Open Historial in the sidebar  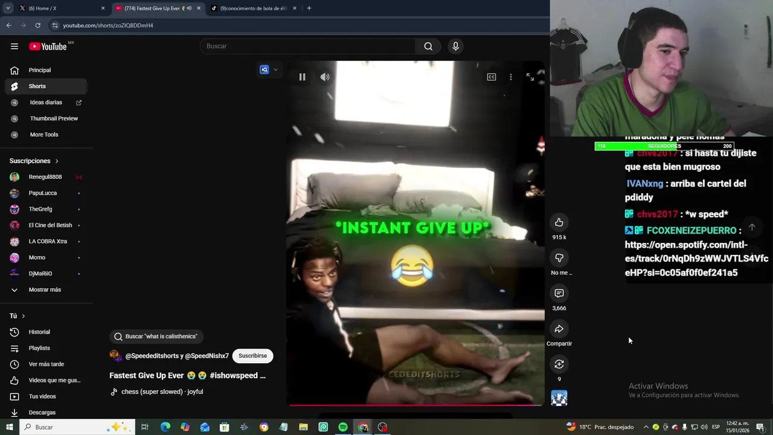click(46, 332)
